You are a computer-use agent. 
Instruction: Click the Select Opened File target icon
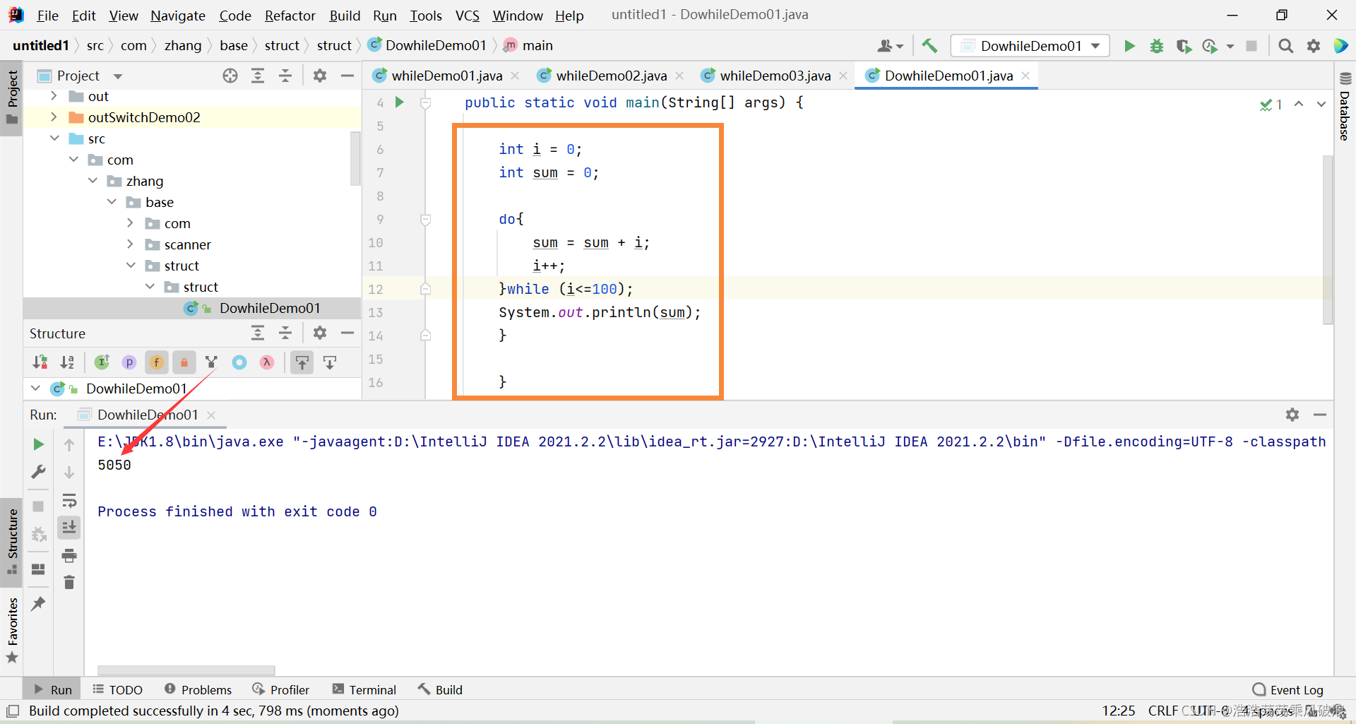pos(230,76)
